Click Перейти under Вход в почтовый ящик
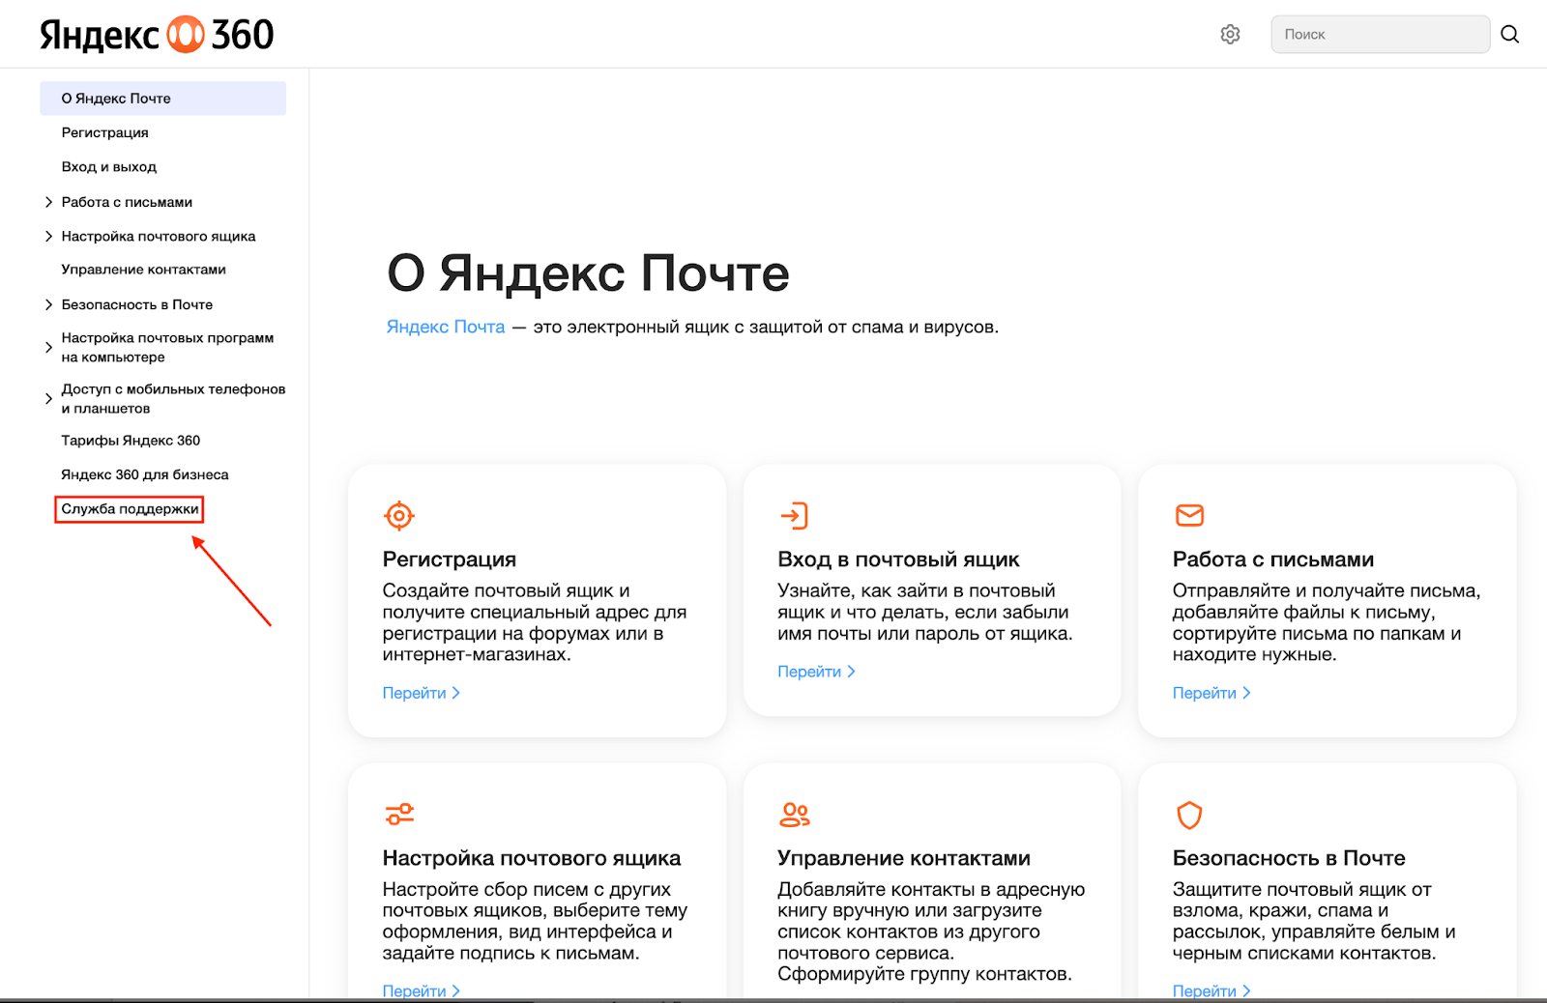This screenshot has height=1003, width=1547. (x=817, y=672)
